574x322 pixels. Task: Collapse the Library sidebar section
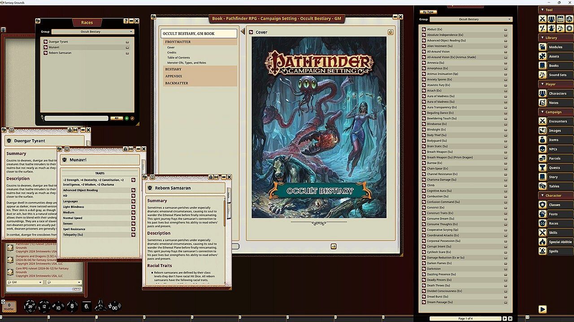(551, 38)
